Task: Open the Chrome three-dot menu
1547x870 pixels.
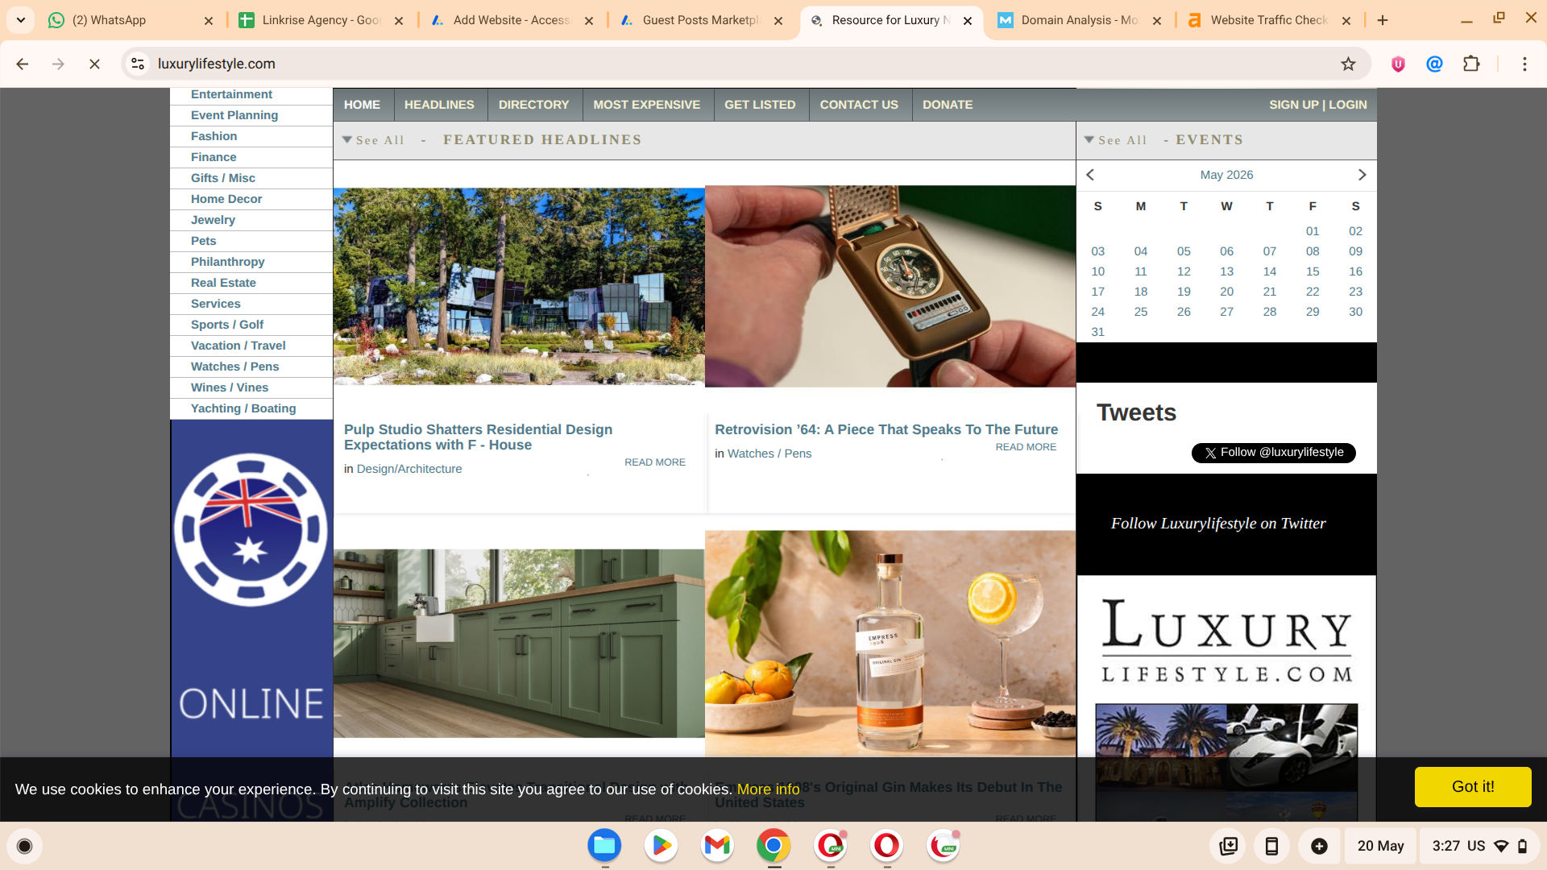Action: (x=1524, y=64)
